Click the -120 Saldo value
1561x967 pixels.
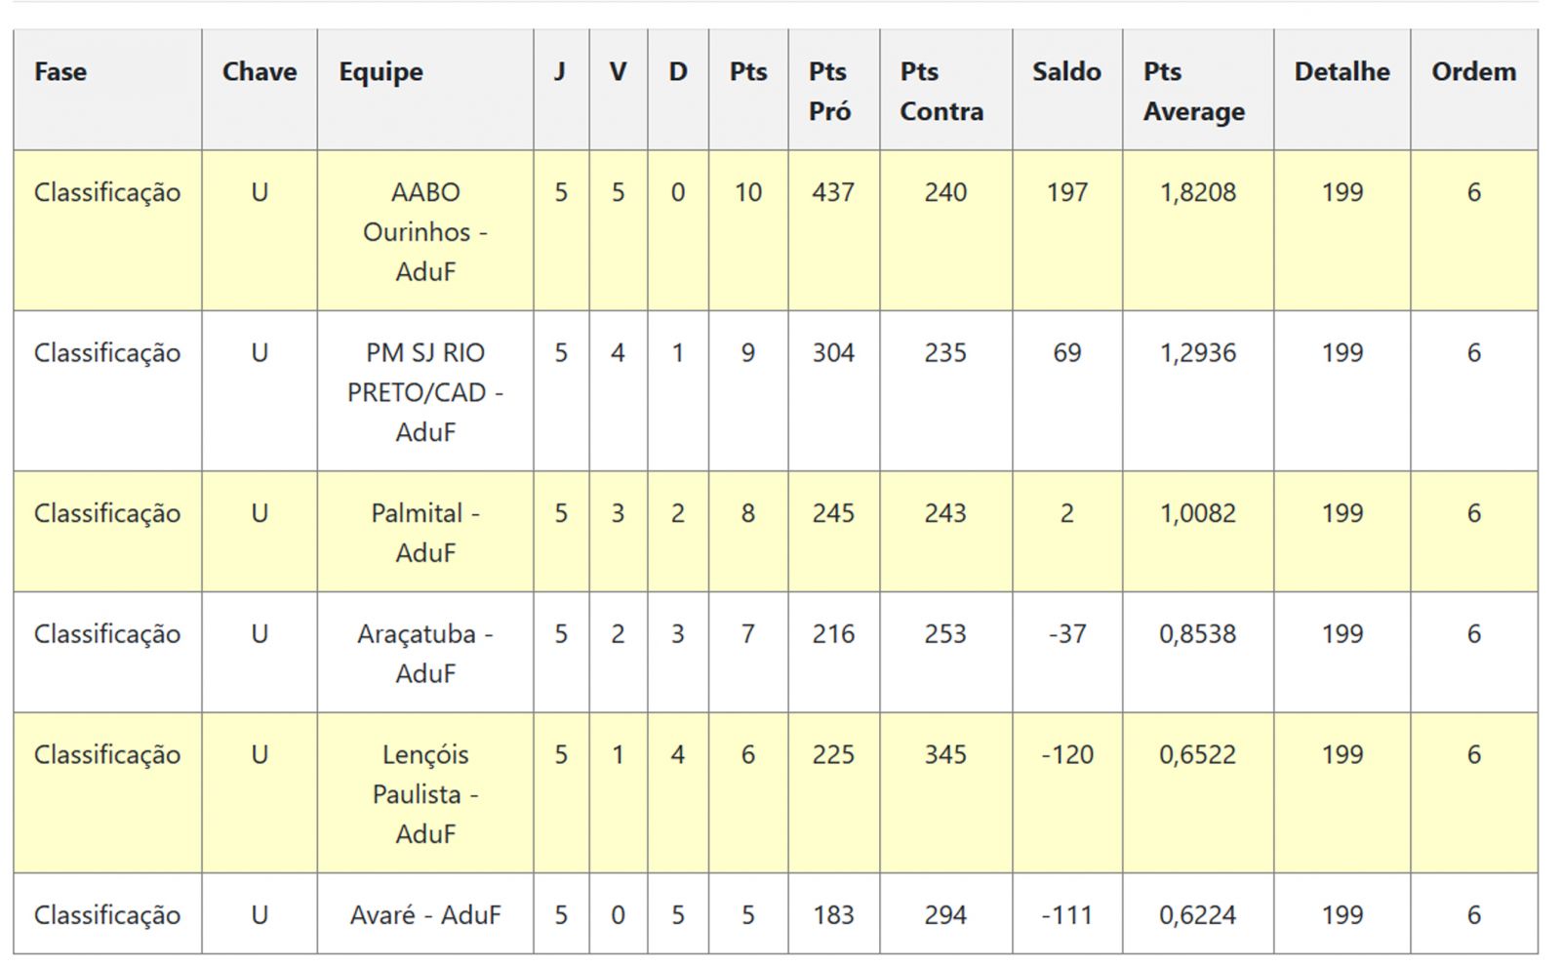point(1066,754)
